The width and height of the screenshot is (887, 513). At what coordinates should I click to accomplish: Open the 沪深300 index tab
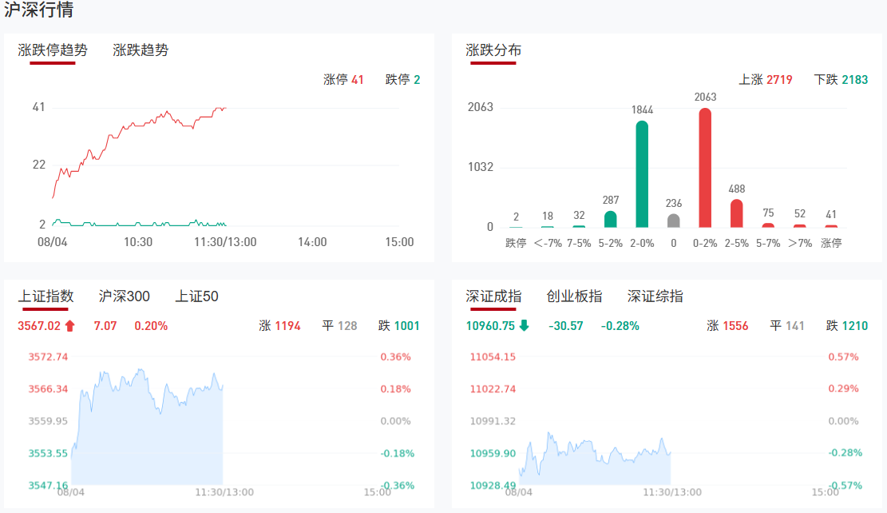point(124,296)
